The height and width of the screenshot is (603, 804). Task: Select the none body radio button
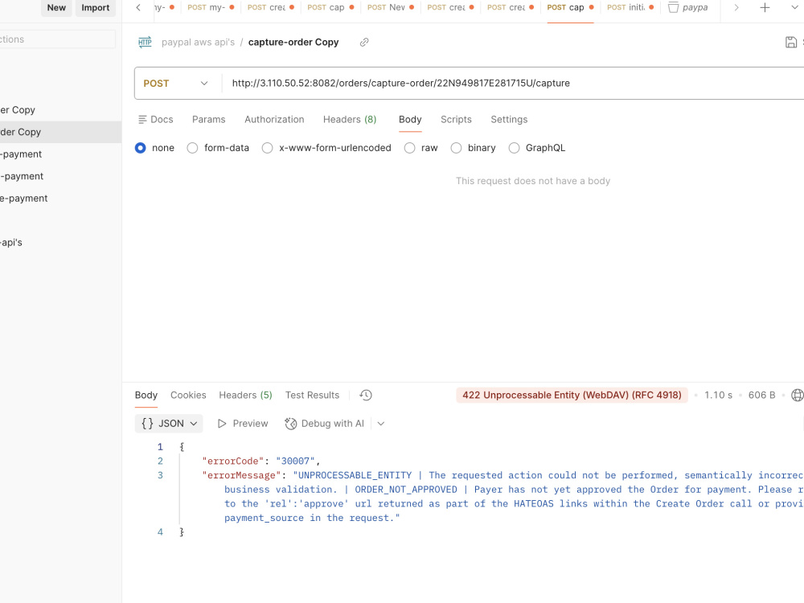[x=141, y=148]
